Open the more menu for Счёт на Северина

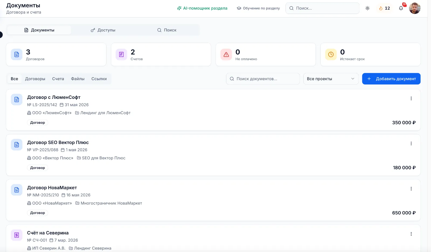point(411,234)
